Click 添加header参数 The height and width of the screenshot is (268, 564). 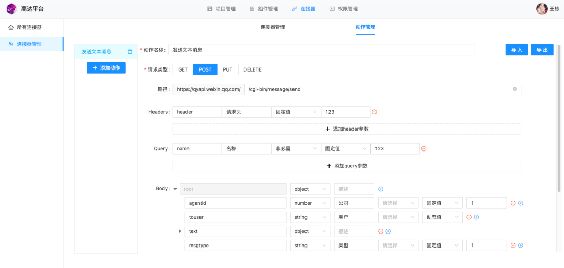(x=347, y=129)
